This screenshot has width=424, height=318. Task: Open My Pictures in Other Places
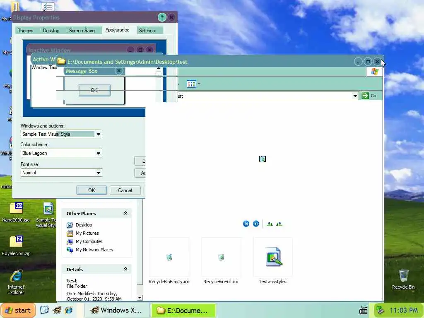[87, 233]
